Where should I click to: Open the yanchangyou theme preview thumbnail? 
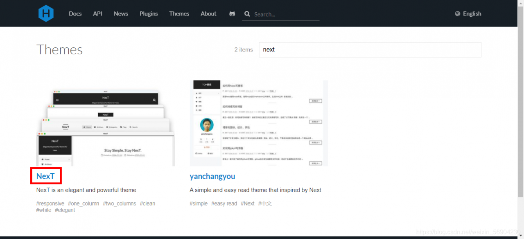(259, 123)
